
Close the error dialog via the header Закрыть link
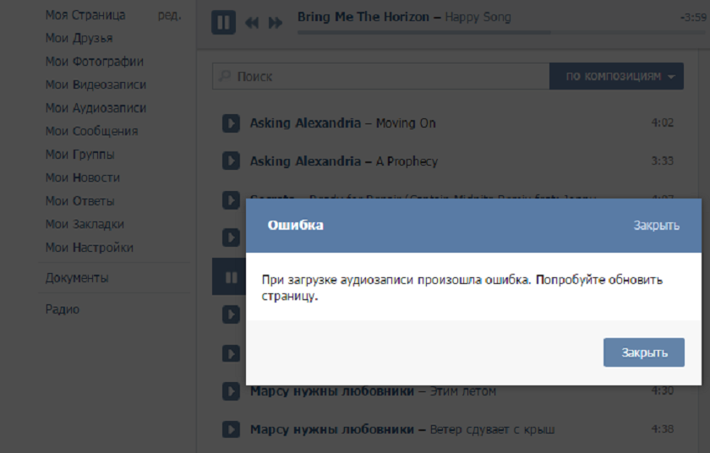point(656,226)
